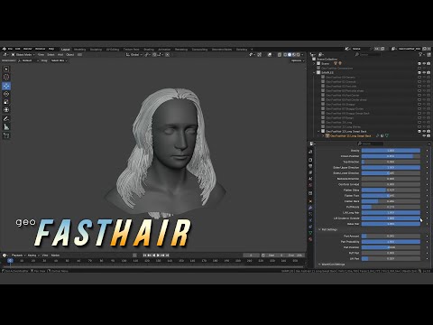
Task: Click the Play animation button in timeline
Action: (x=158, y=255)
